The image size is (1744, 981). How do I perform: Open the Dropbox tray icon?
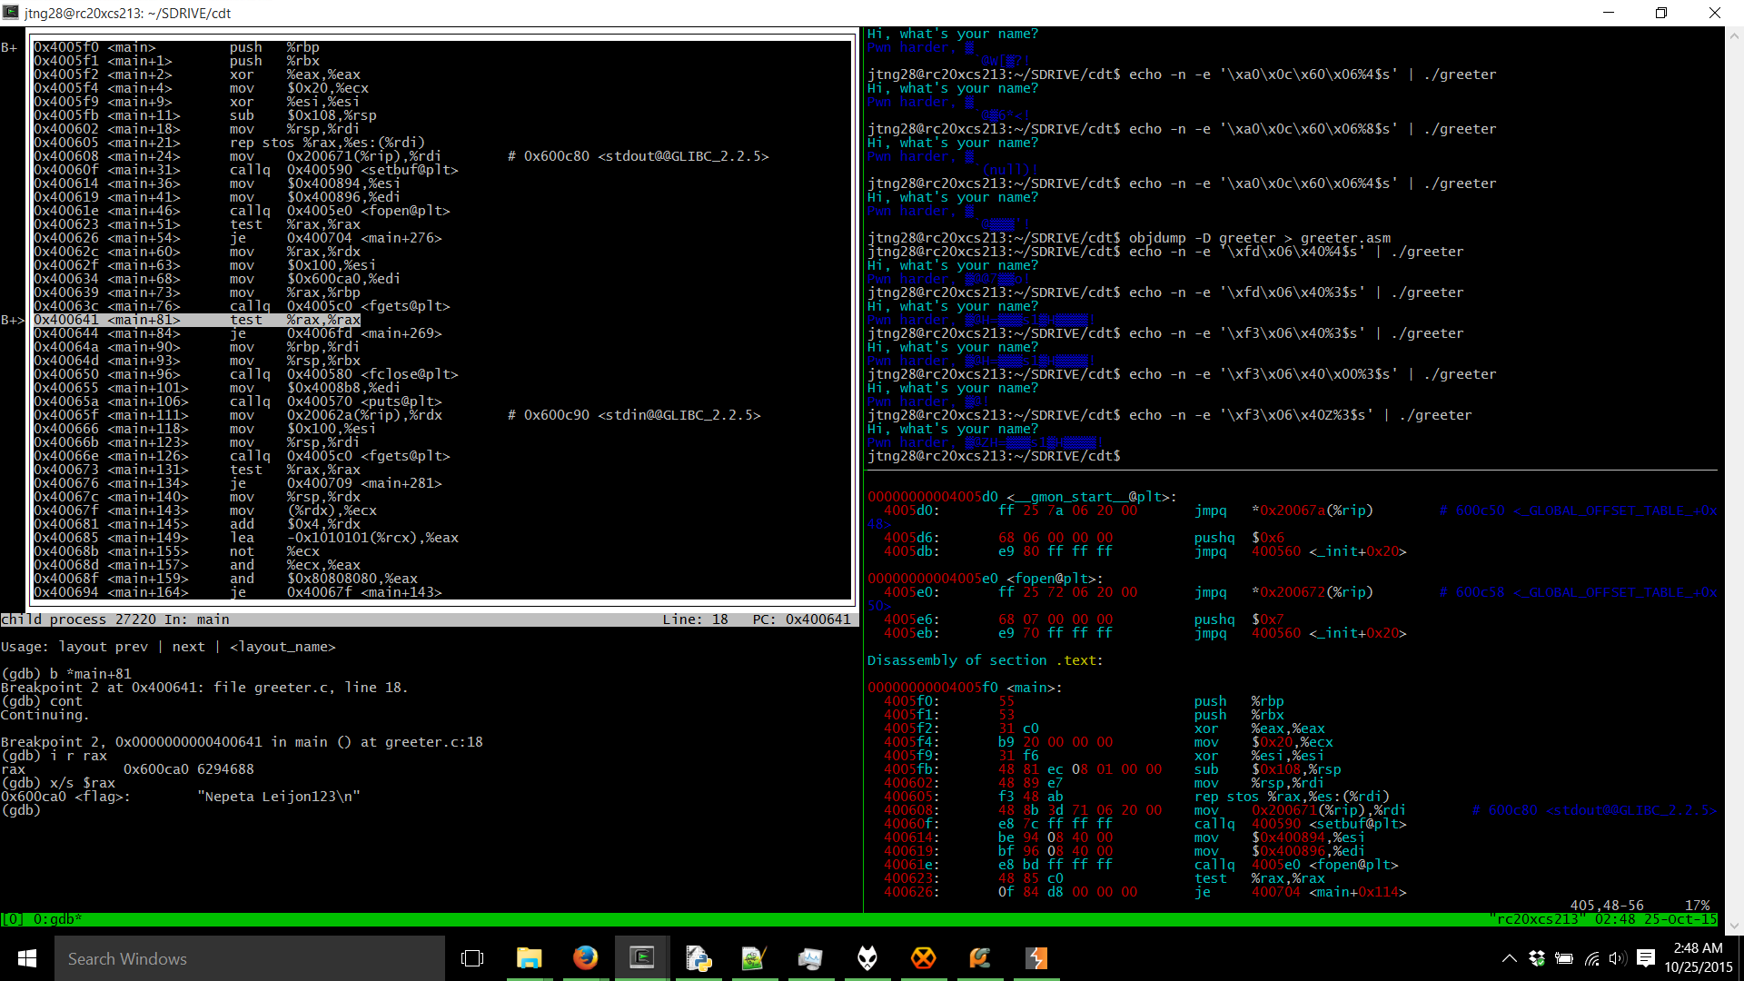(x=1537, y=958)
